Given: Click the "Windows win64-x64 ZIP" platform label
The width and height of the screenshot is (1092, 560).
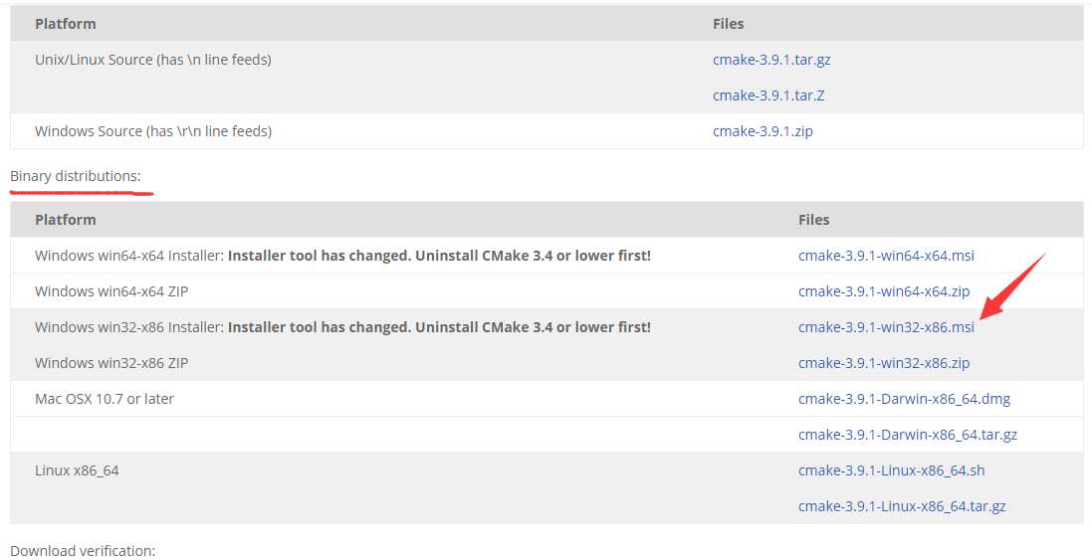Looking at the screenshot, I should pos(111,291).
